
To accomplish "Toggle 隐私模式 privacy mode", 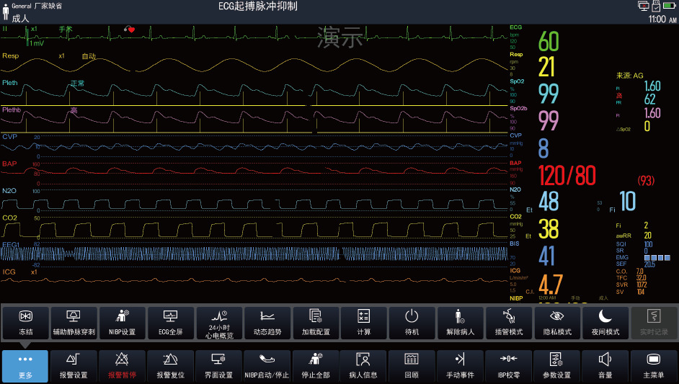I will pyautogui.click(x=557, y=323).
